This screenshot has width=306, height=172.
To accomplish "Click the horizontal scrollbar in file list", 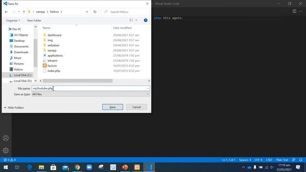I will [x=77, y=81].
